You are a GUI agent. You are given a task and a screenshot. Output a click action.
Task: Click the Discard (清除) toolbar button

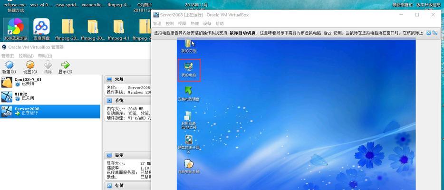tap(48, 67)
